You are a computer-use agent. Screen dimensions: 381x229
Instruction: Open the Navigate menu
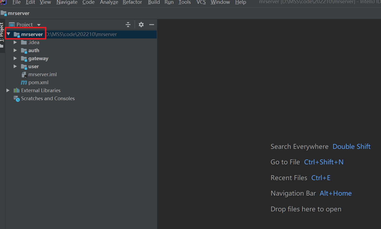(67, 2)
